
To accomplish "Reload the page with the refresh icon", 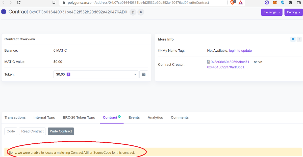I will click(19, 3).
